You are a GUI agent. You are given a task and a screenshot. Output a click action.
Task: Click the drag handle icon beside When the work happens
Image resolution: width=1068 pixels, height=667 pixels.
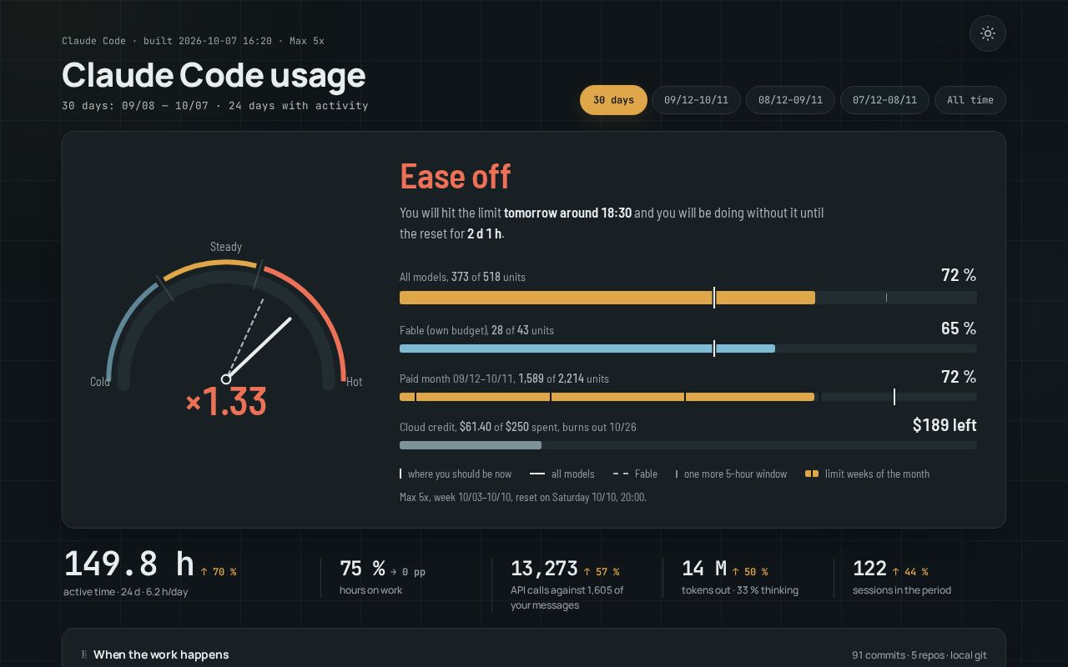(x=83, y=654)
